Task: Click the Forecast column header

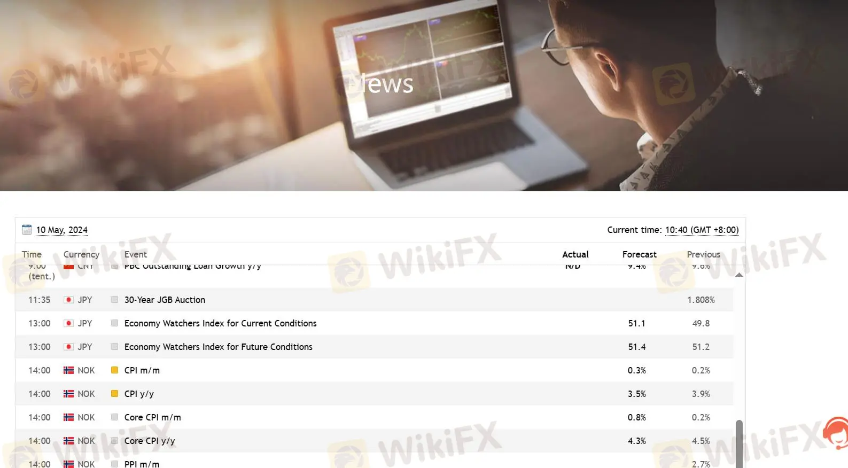Action: point(640,254)
